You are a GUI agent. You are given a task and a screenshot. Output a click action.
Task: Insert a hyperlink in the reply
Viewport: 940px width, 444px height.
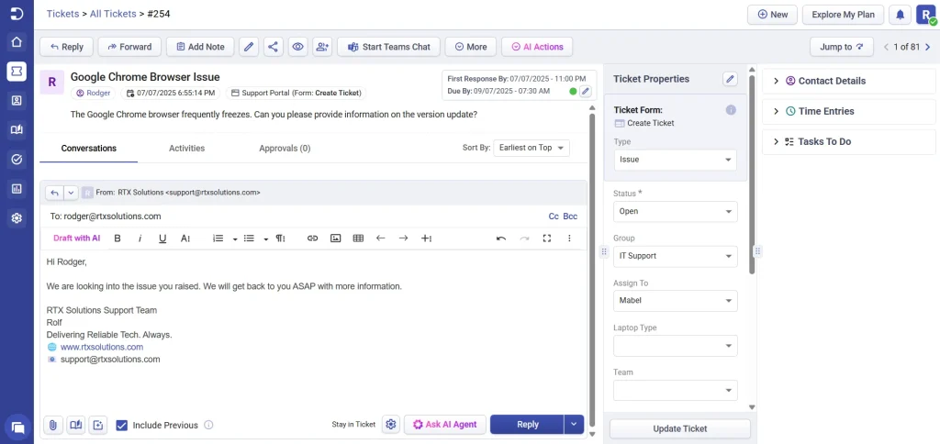tap(312, 238)
